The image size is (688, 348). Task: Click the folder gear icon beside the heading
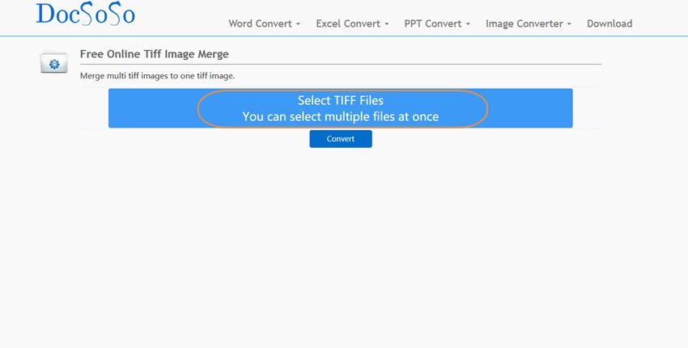[x=53, y=63]
